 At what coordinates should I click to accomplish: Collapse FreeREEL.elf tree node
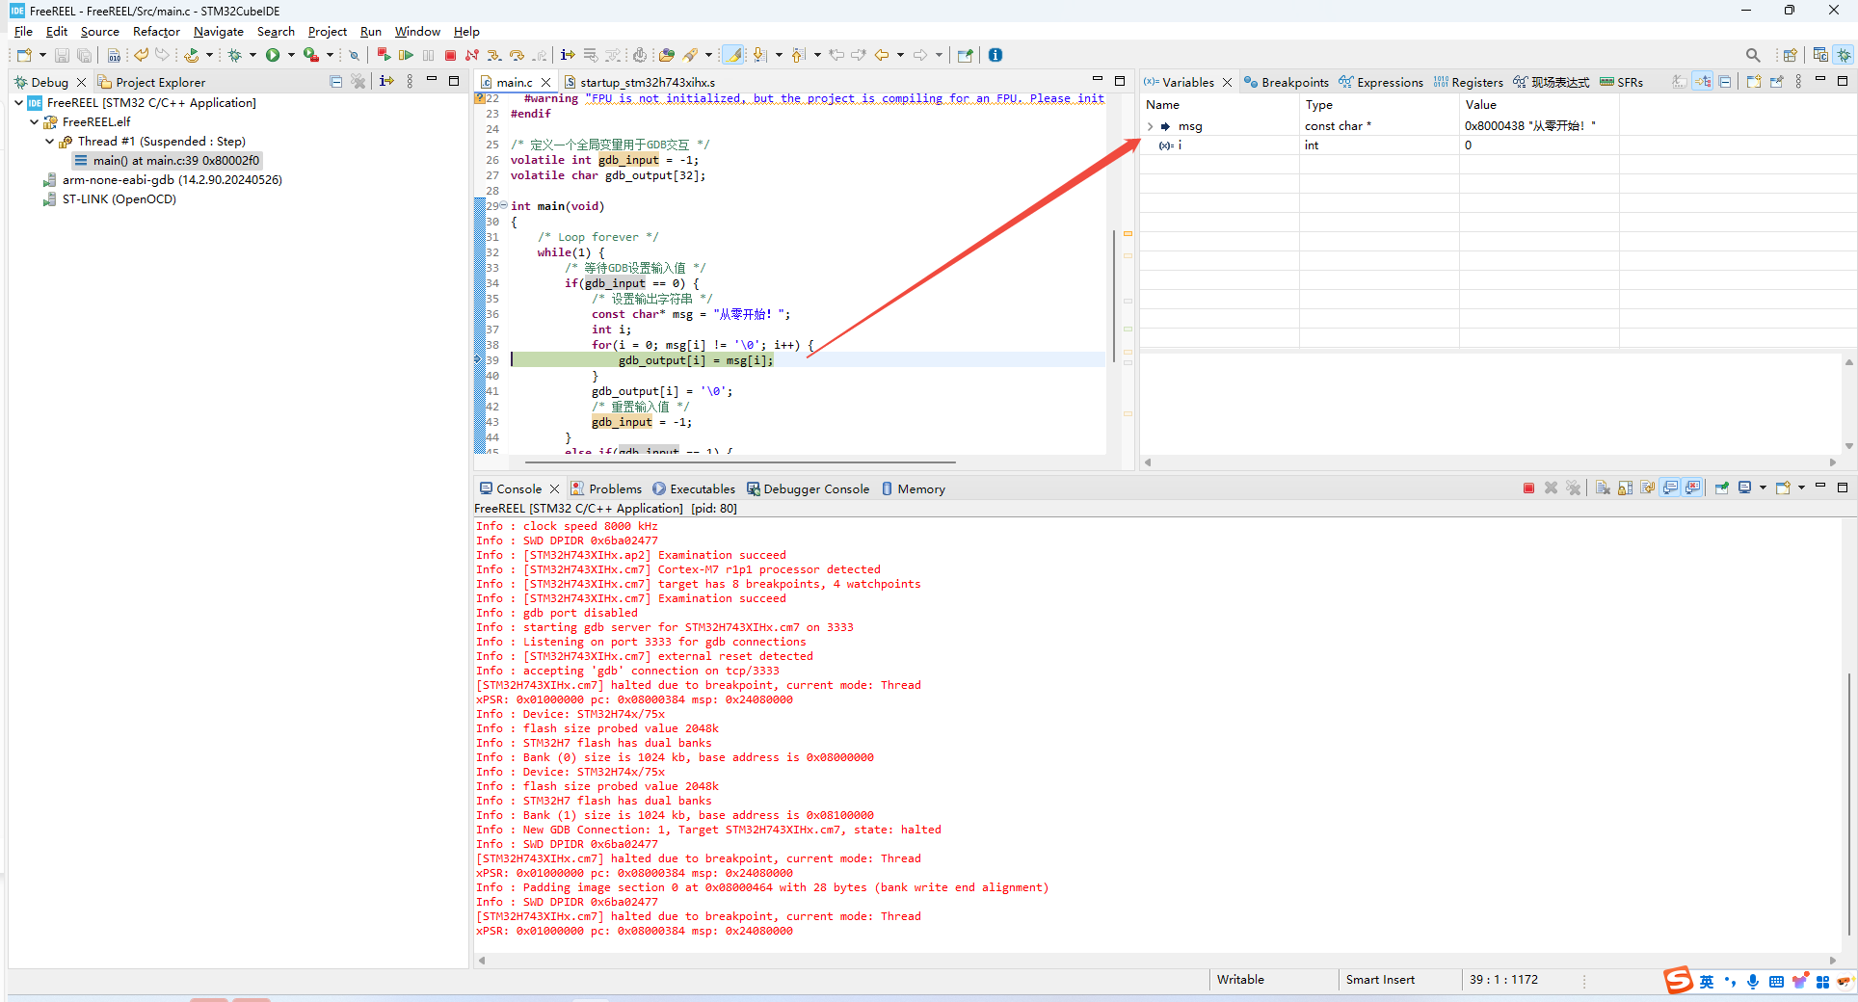coord(35,122)
